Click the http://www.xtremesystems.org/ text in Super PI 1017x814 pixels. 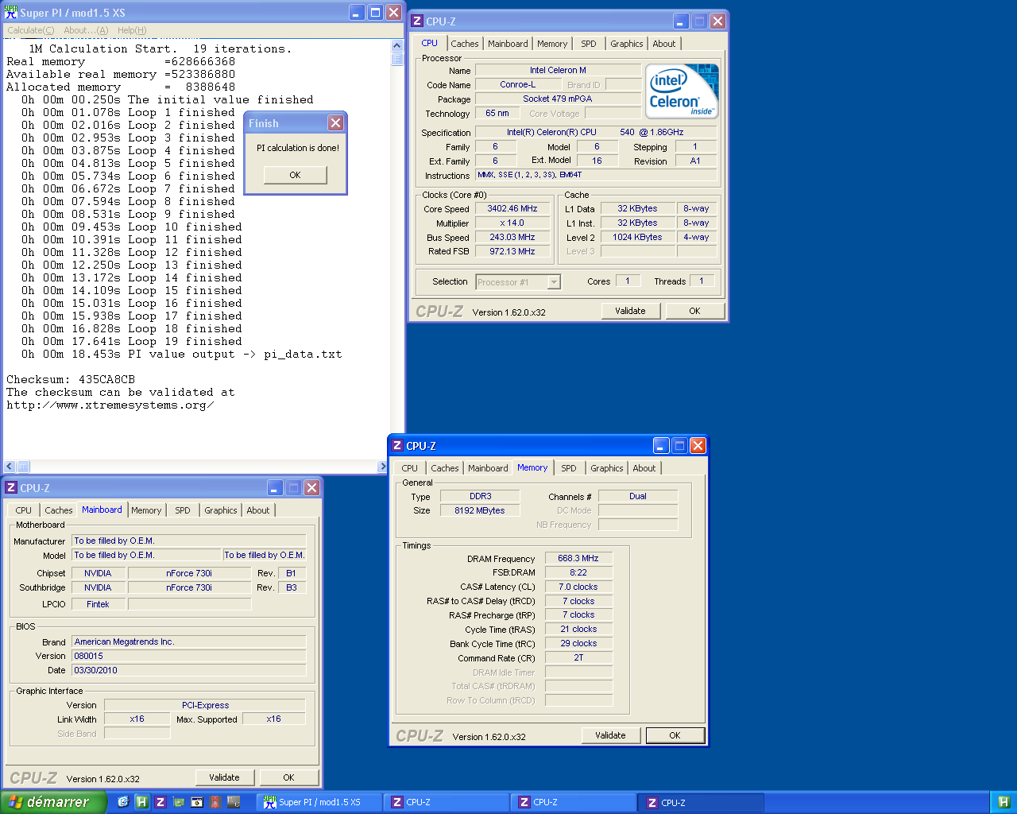[x=110, y=405]
